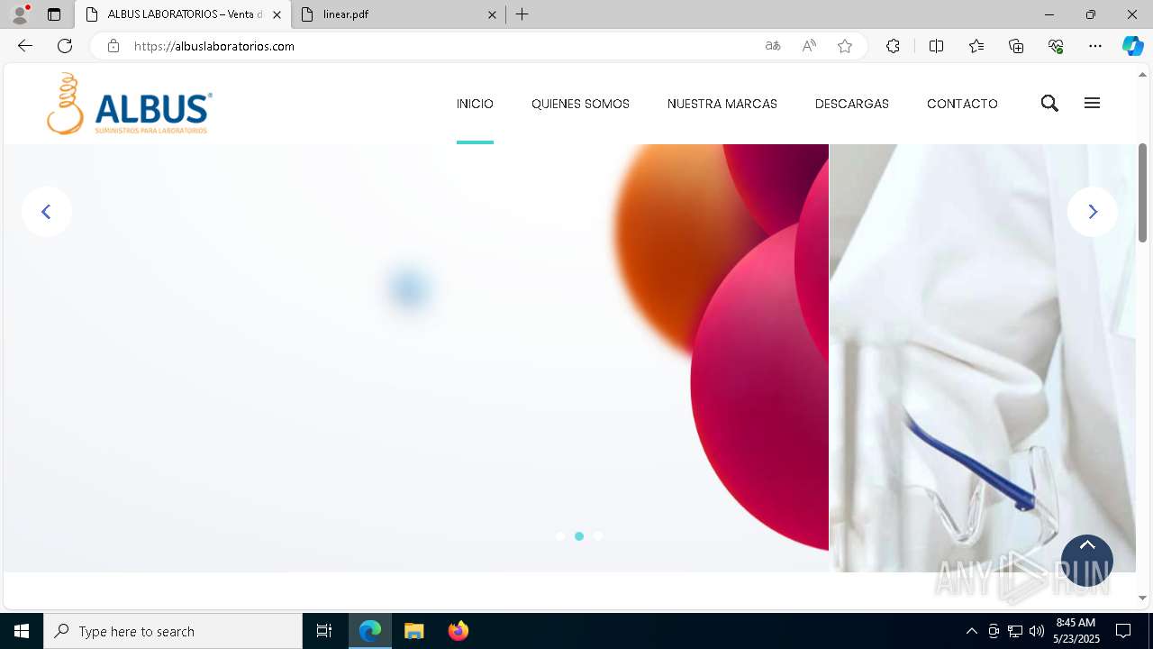Open volume control tray icon
Image resolution: width=1153 pixels, height=649 pixels.
(x=1037, y=631)
